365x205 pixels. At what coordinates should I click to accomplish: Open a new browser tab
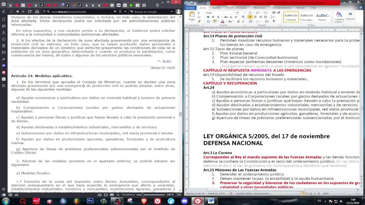click(144, 5)
